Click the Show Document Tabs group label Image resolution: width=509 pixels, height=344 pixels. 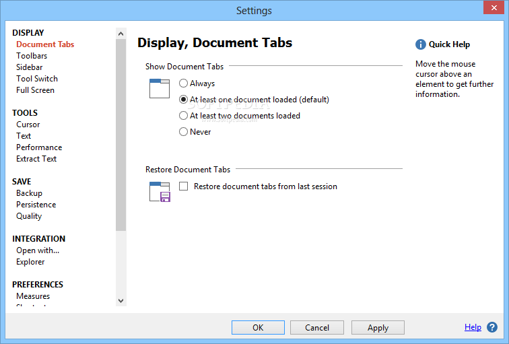[184, 67]
